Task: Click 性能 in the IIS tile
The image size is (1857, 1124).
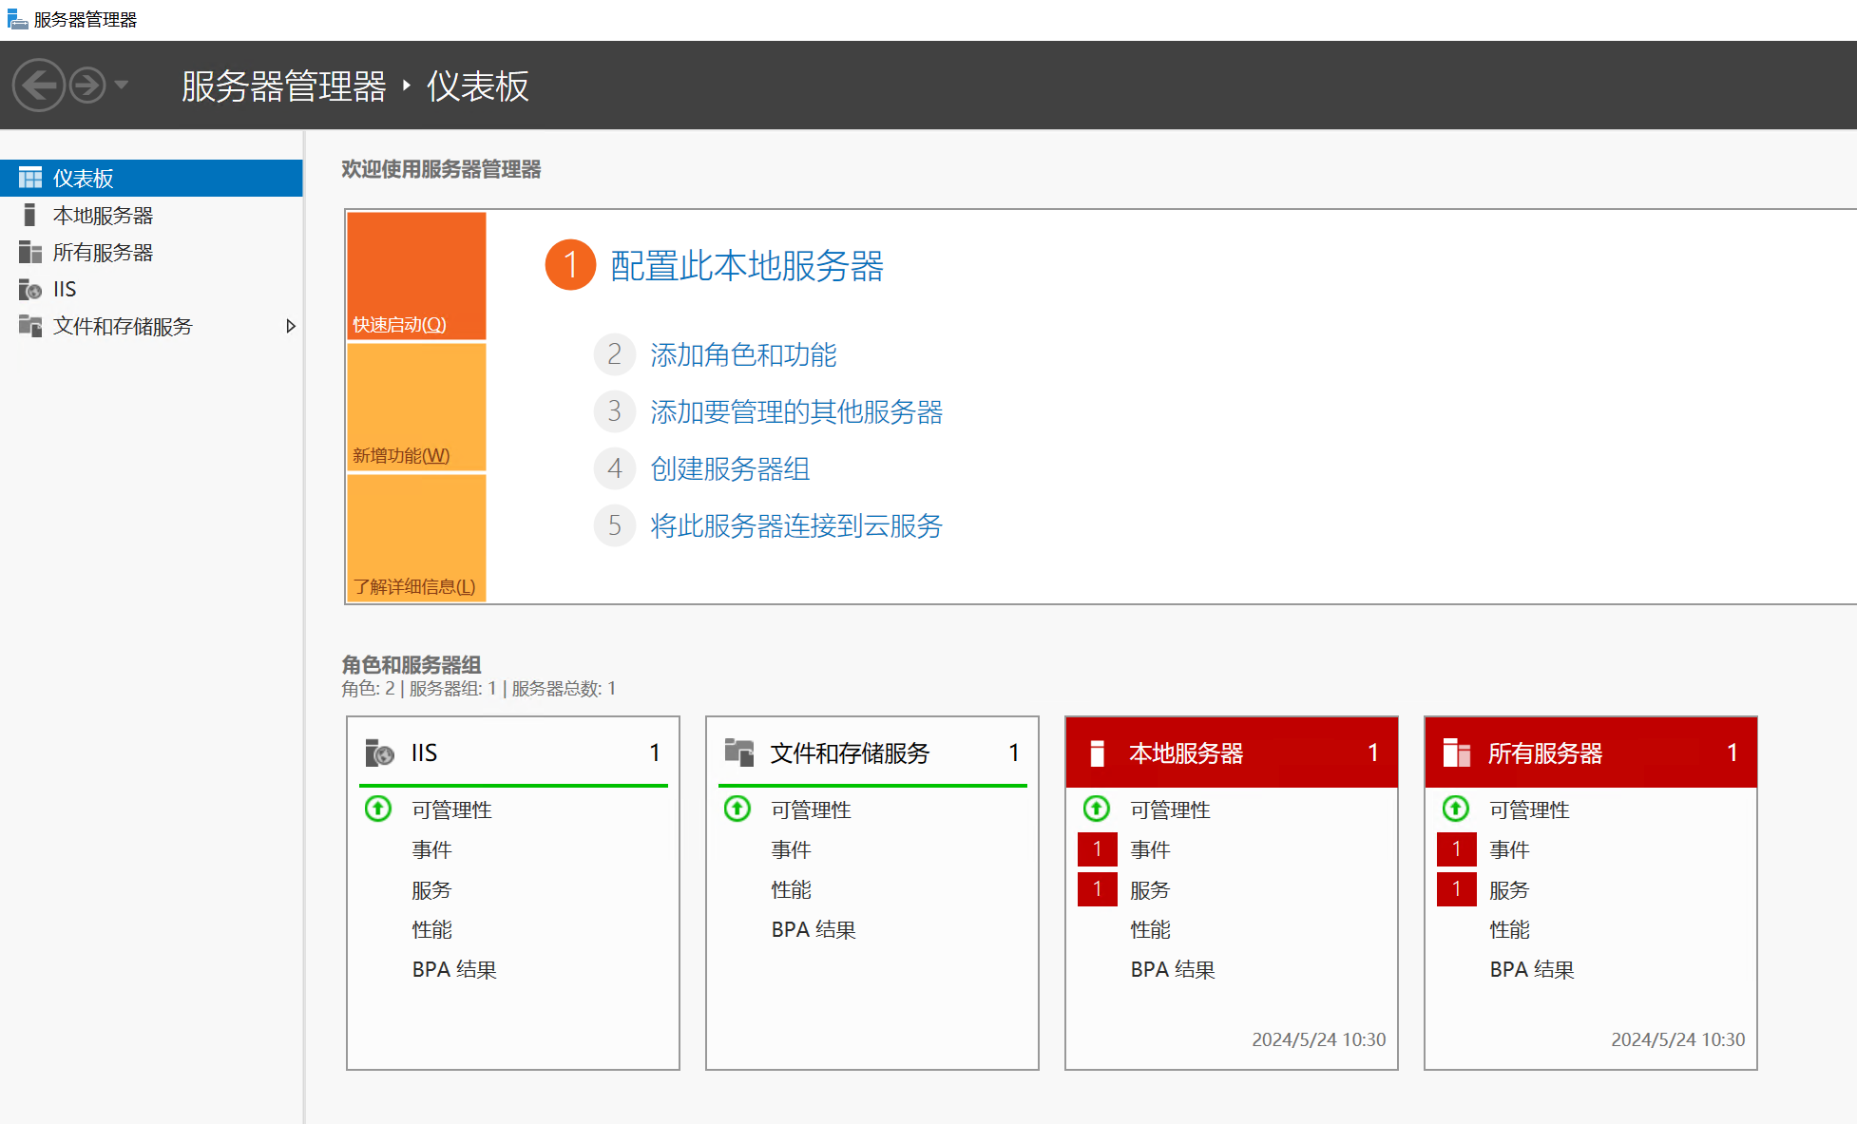Action: [431, 929]
